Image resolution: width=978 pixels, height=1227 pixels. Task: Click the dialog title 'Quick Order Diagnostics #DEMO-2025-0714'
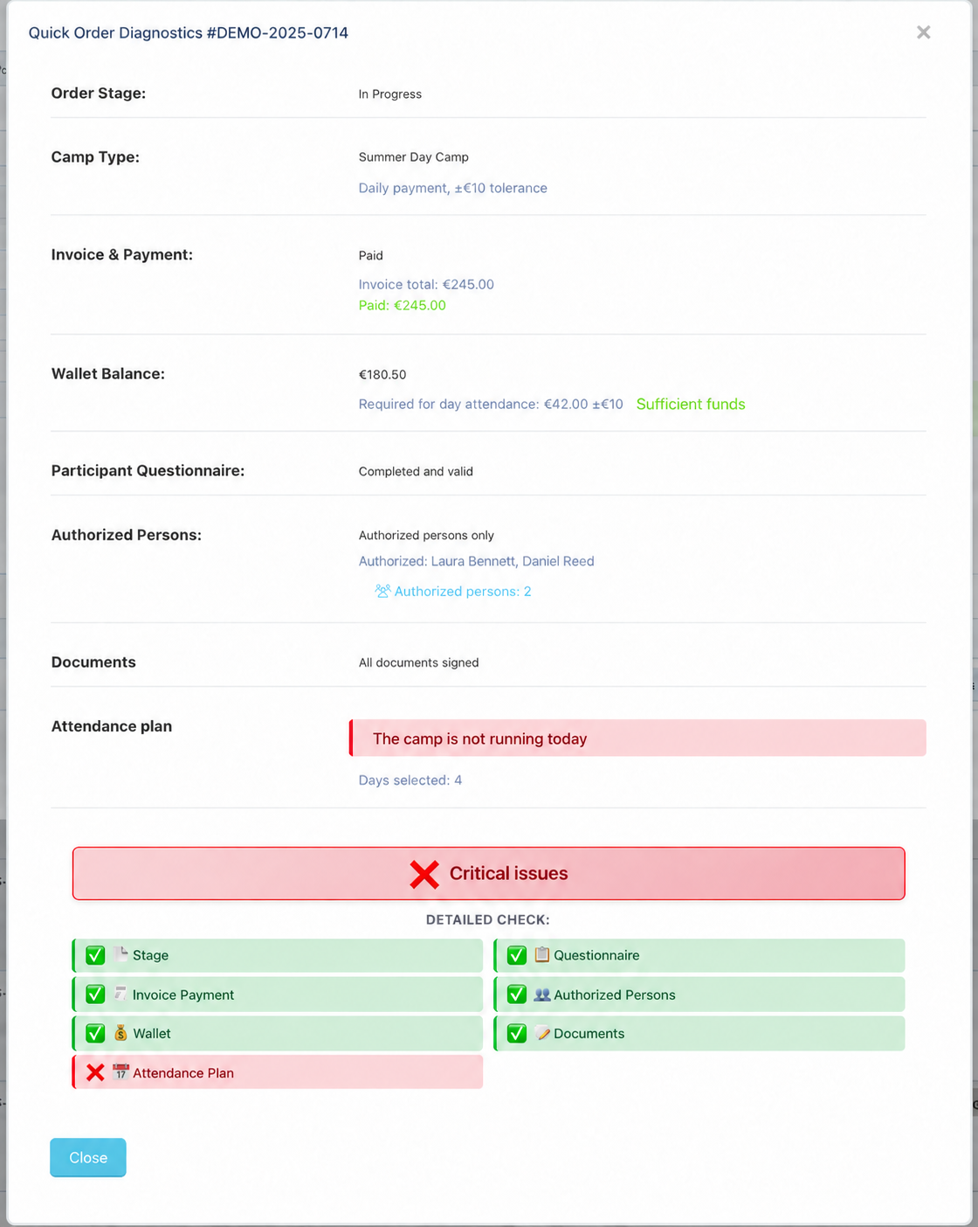pos(189,32)
